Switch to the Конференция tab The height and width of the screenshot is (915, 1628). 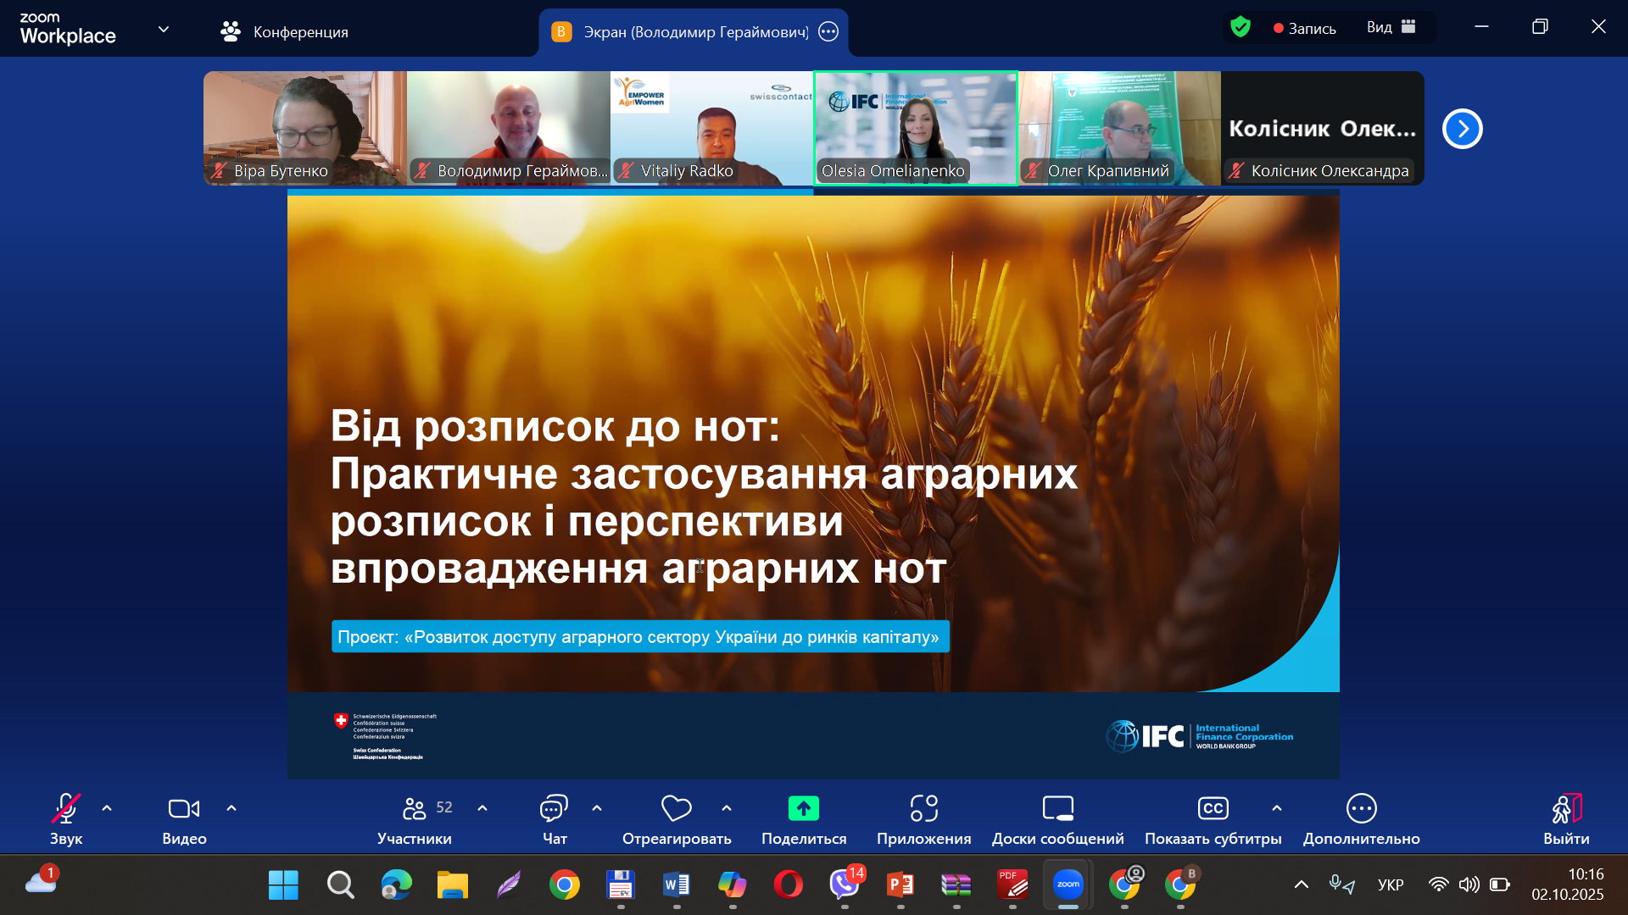pos(285,31)
